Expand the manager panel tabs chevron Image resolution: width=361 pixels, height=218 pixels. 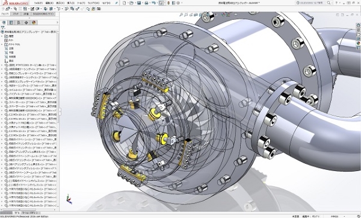tap(57, 23)
